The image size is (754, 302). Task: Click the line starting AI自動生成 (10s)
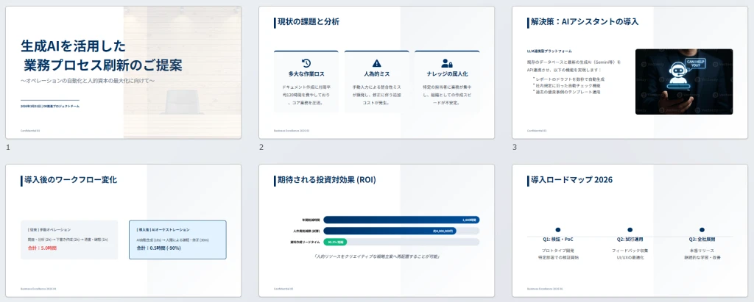[172, 240]
